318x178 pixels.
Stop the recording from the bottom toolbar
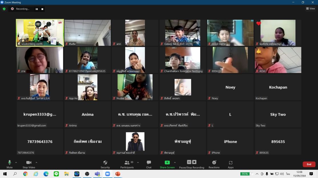pos(194,162)
